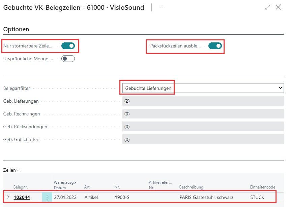Click the three-dot more options icon in title

[x=163, y=7]
